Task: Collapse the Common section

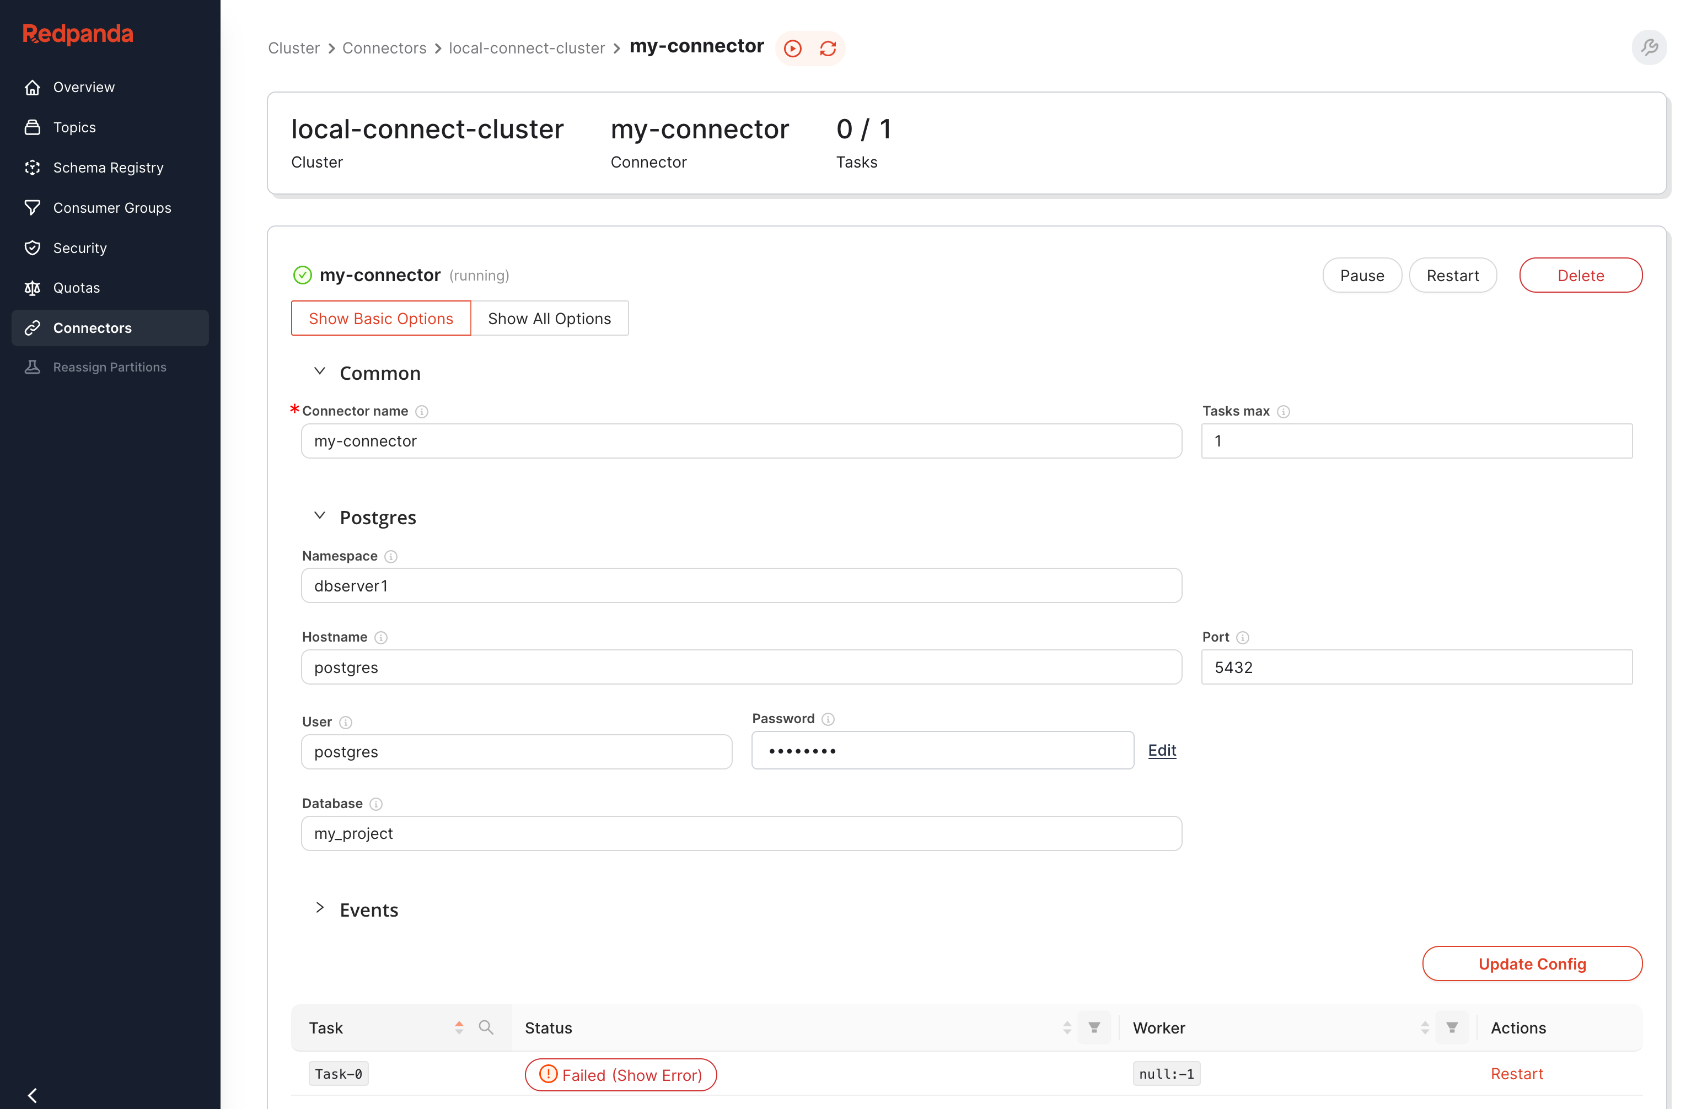Action: (319, 372)
